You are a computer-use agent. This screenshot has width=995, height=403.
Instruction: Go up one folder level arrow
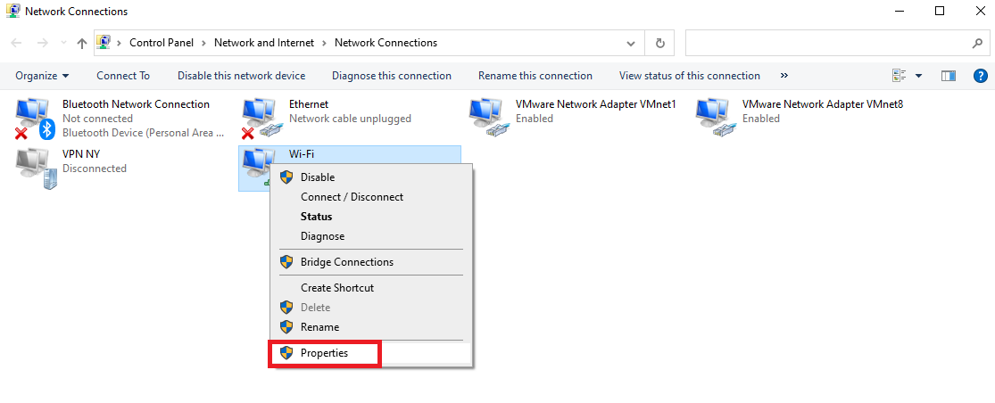pyautogui.click(x=82, y=43)
